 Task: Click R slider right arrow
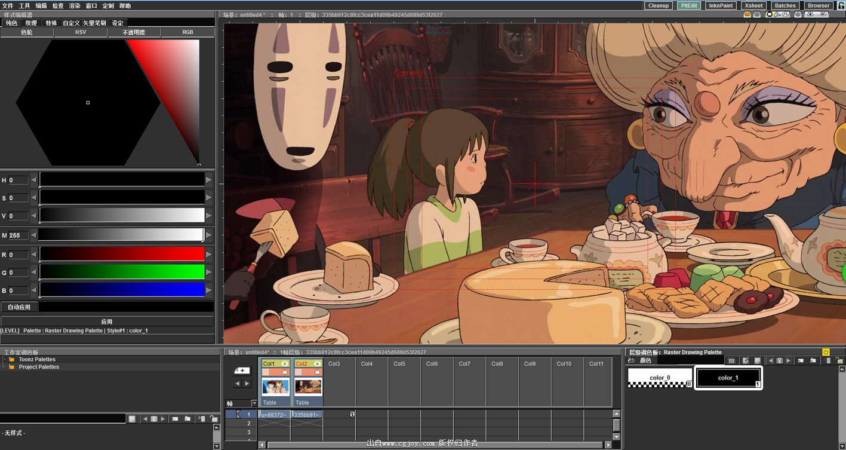click(x=208, y=255)
